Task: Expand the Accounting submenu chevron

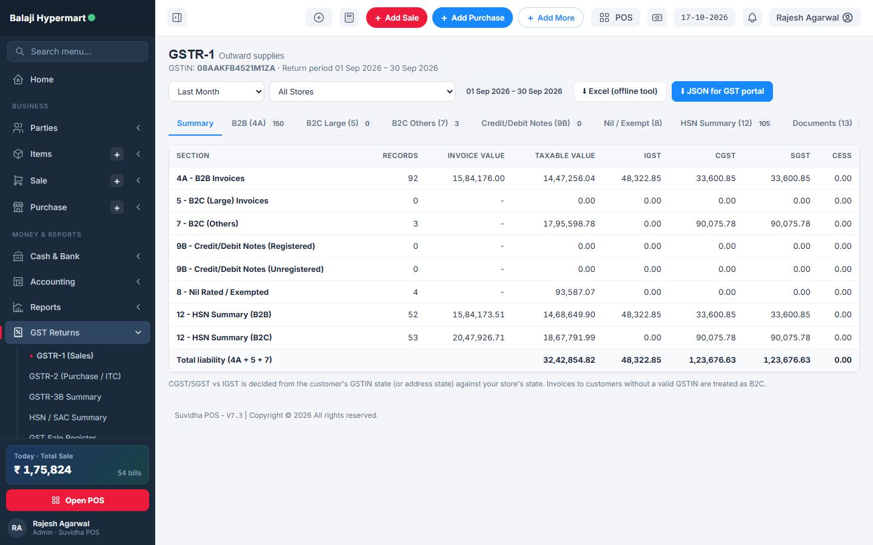Action: (x=138, y=282)
